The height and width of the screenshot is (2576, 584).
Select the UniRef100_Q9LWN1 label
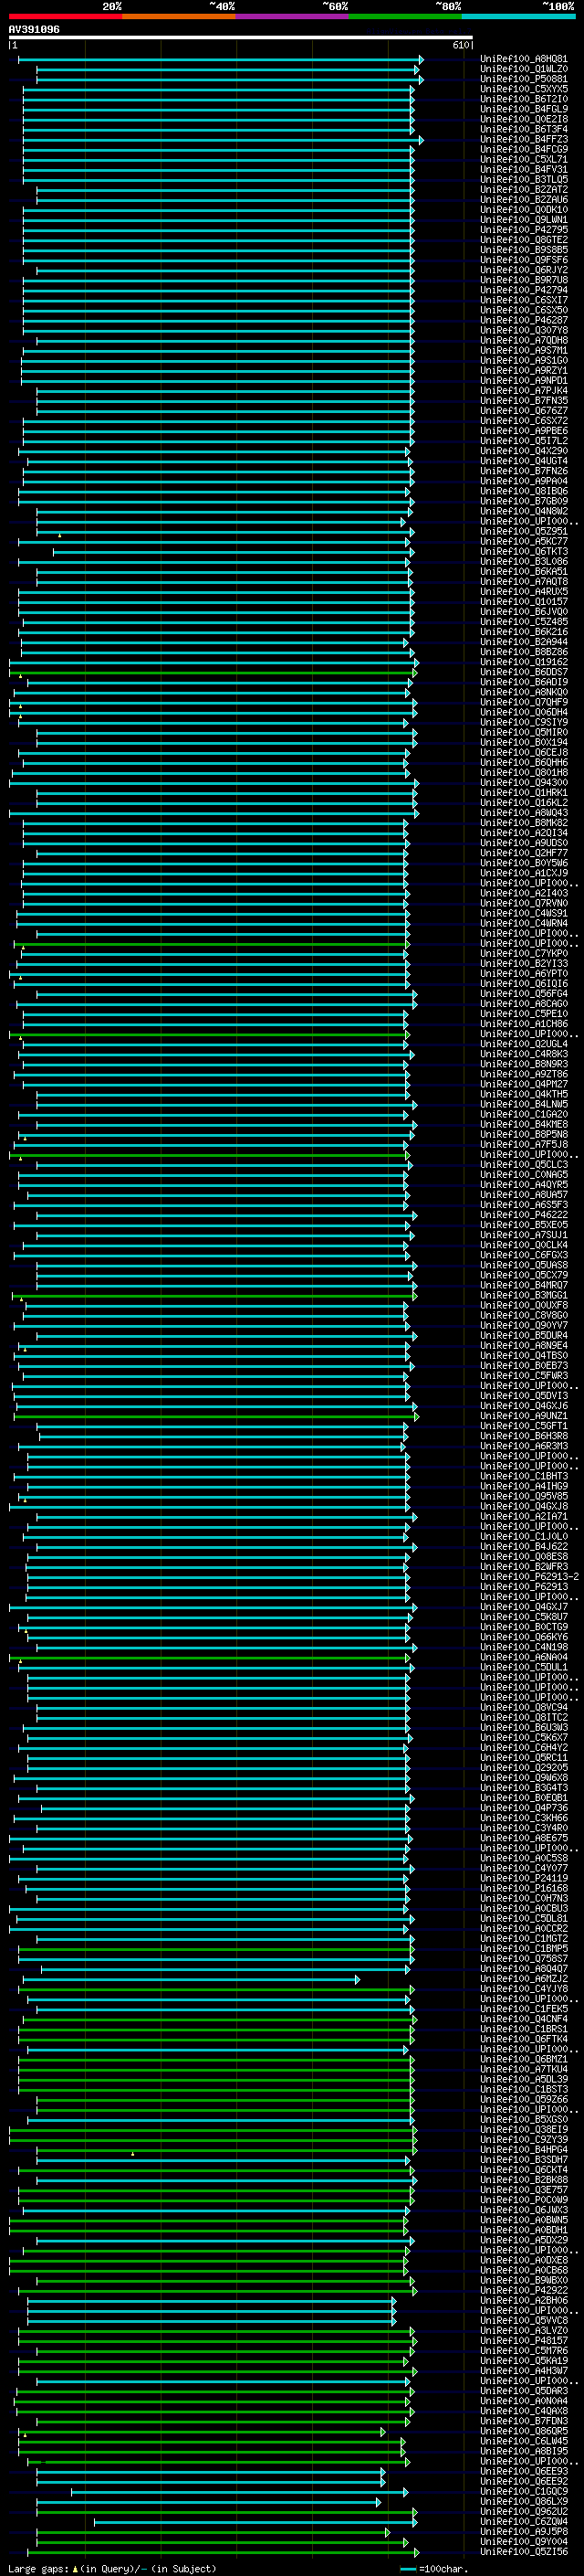[x=523, y=219]
